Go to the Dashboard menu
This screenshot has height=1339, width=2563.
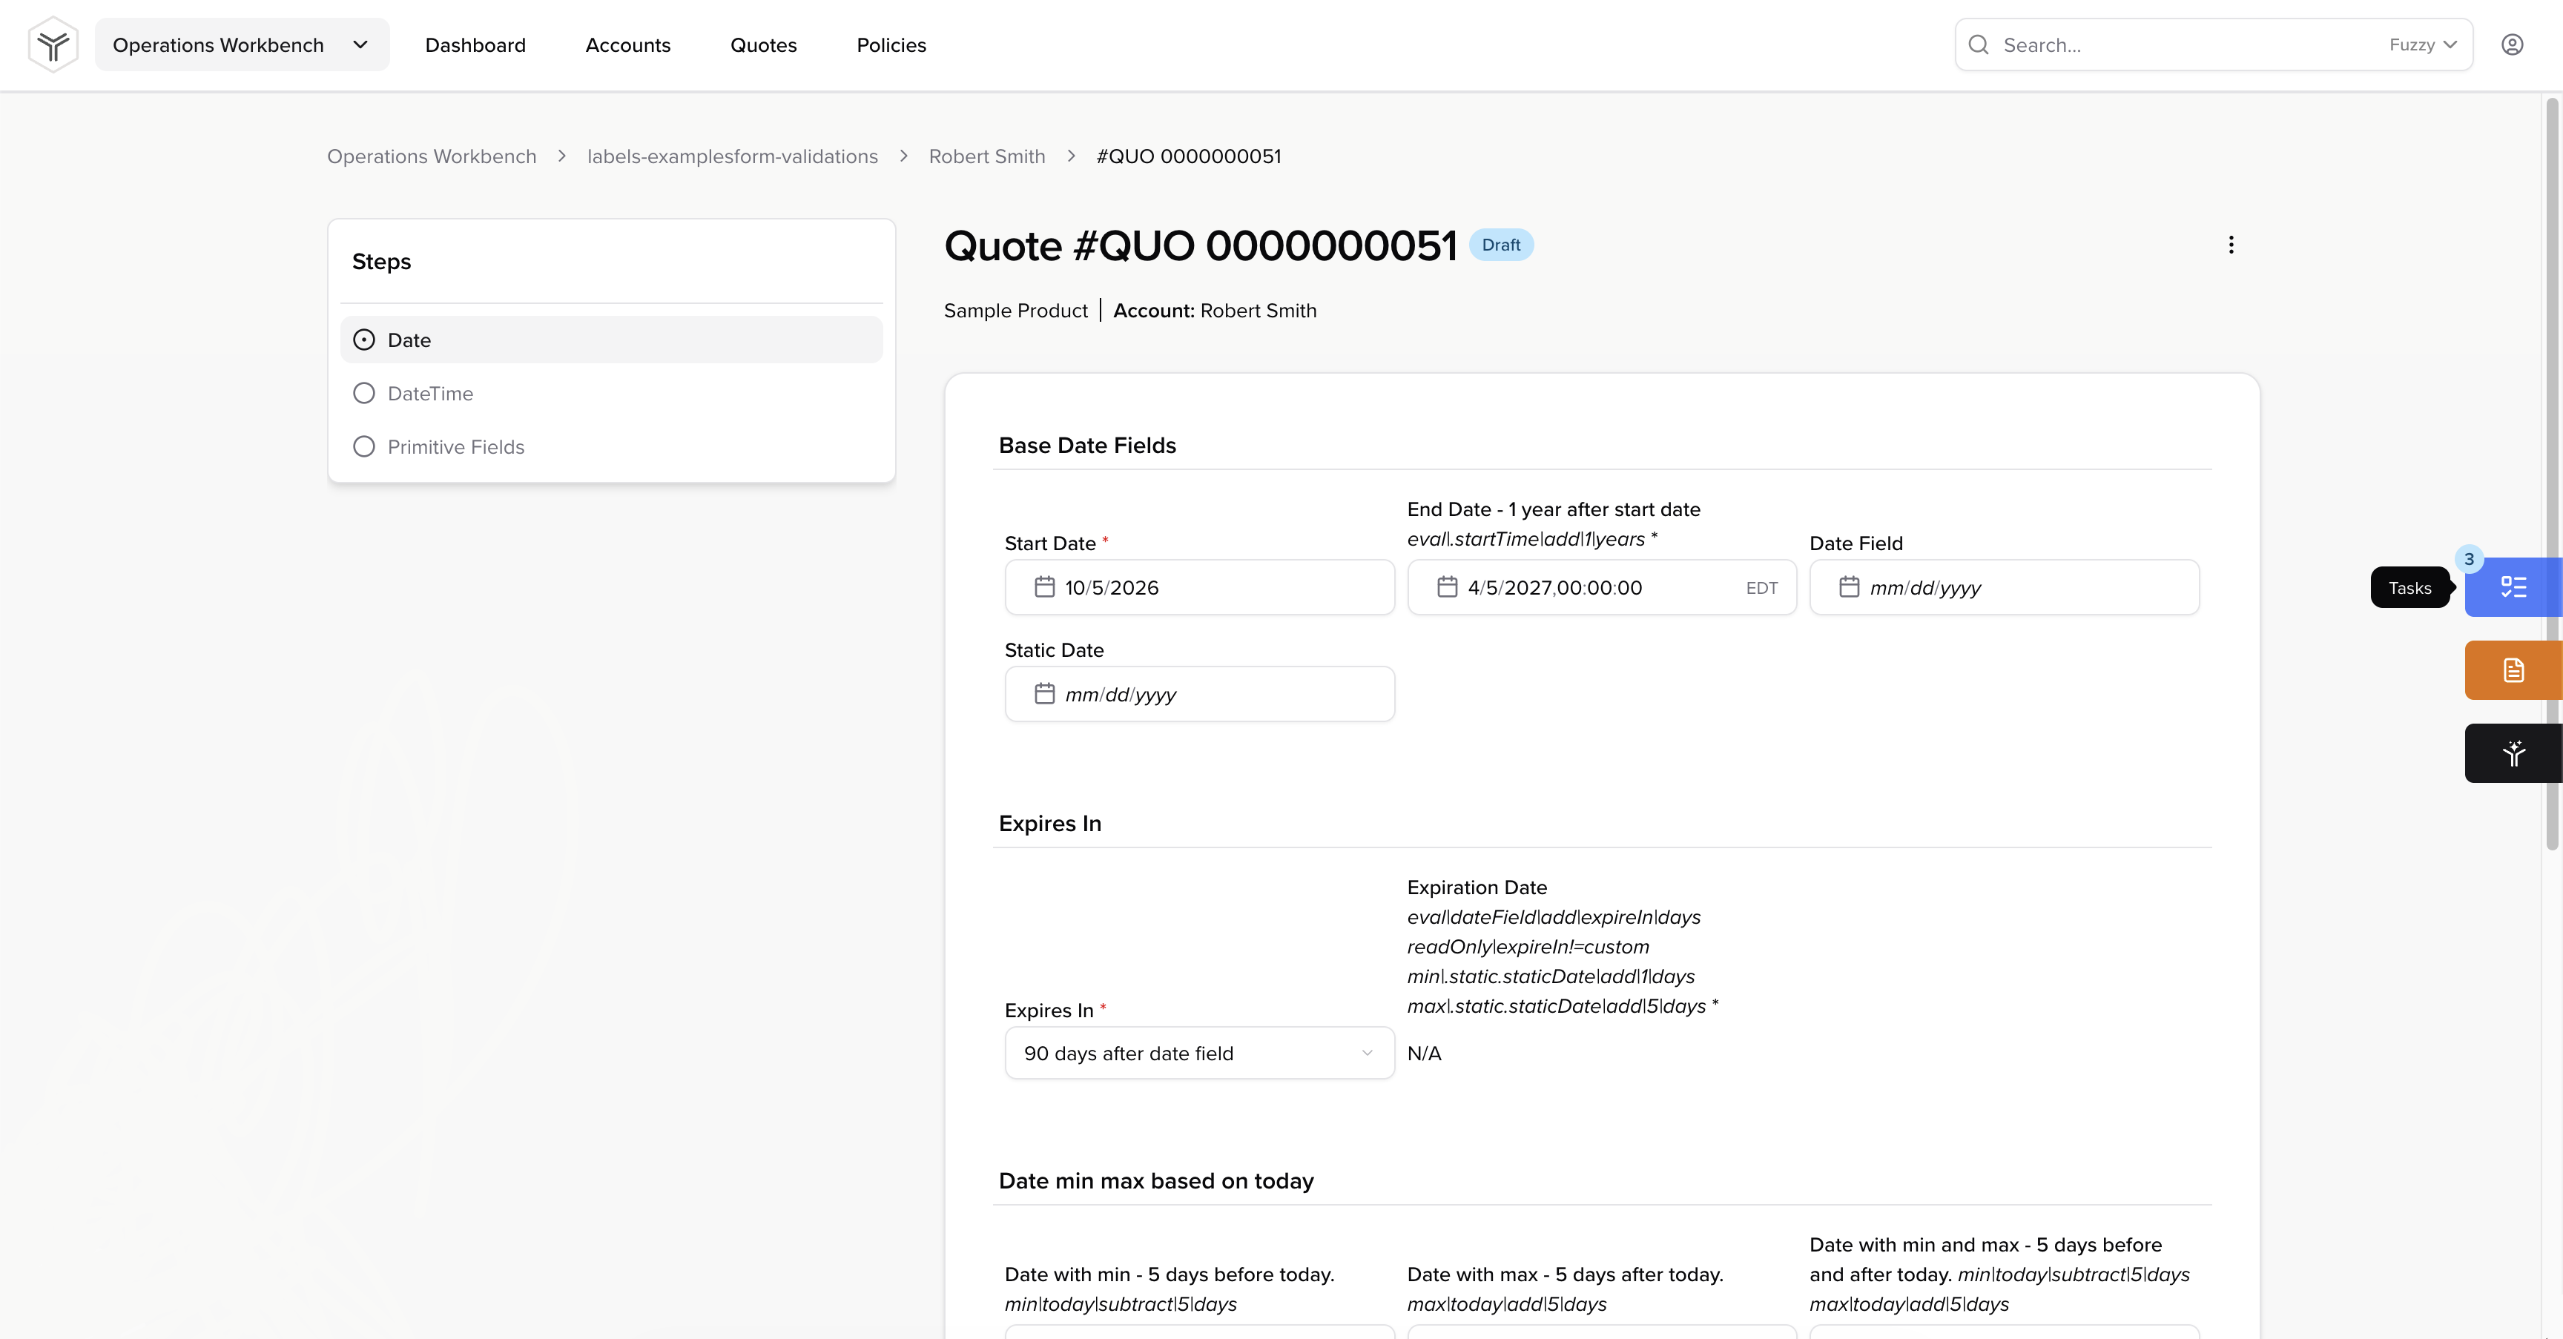coord(475,44)
